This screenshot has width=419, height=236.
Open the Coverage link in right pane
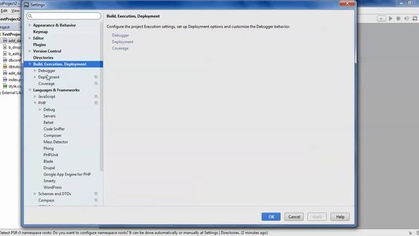click(x=120, y=48)
